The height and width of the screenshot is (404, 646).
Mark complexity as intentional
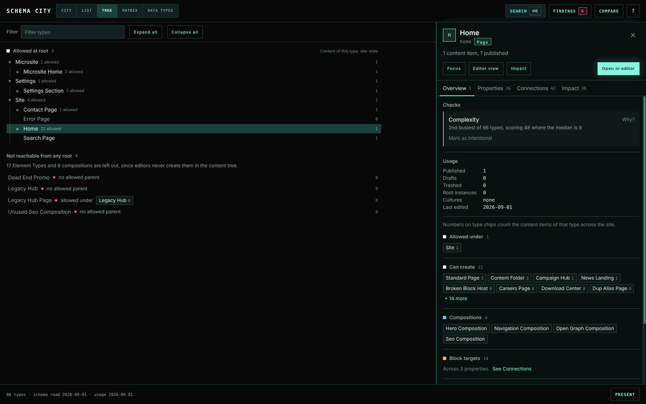(x=470, y=138)
